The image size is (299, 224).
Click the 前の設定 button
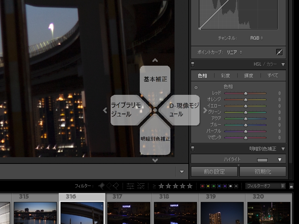tap(214, 172)
